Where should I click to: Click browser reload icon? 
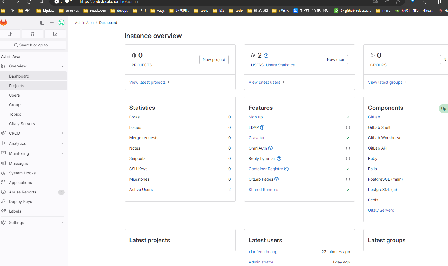[x=29, y=2]
